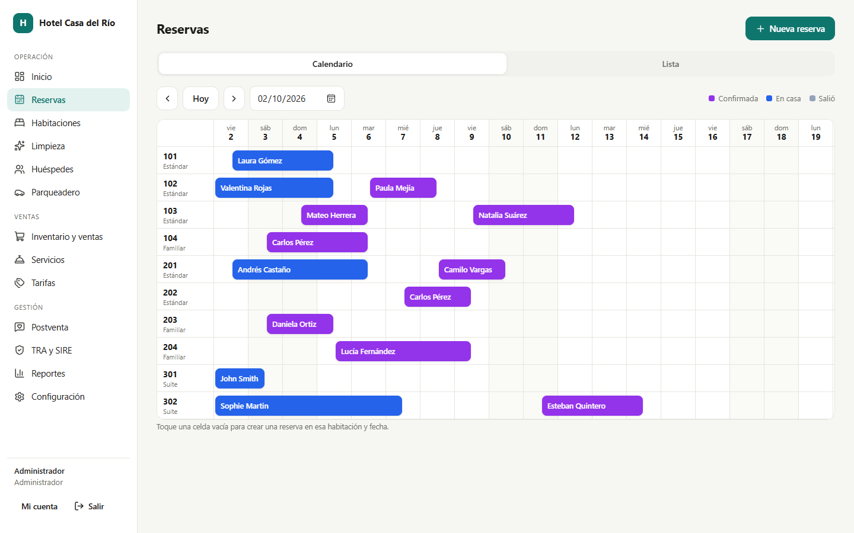The height and width of the screenshot is (533, 854).
Task: Open Habitaciones bed icon
Action: [x=20, y=123]
